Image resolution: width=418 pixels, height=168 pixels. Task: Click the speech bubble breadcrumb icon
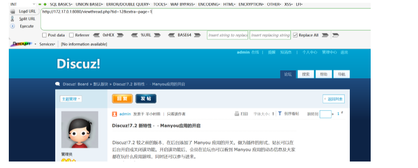point(58,84)
